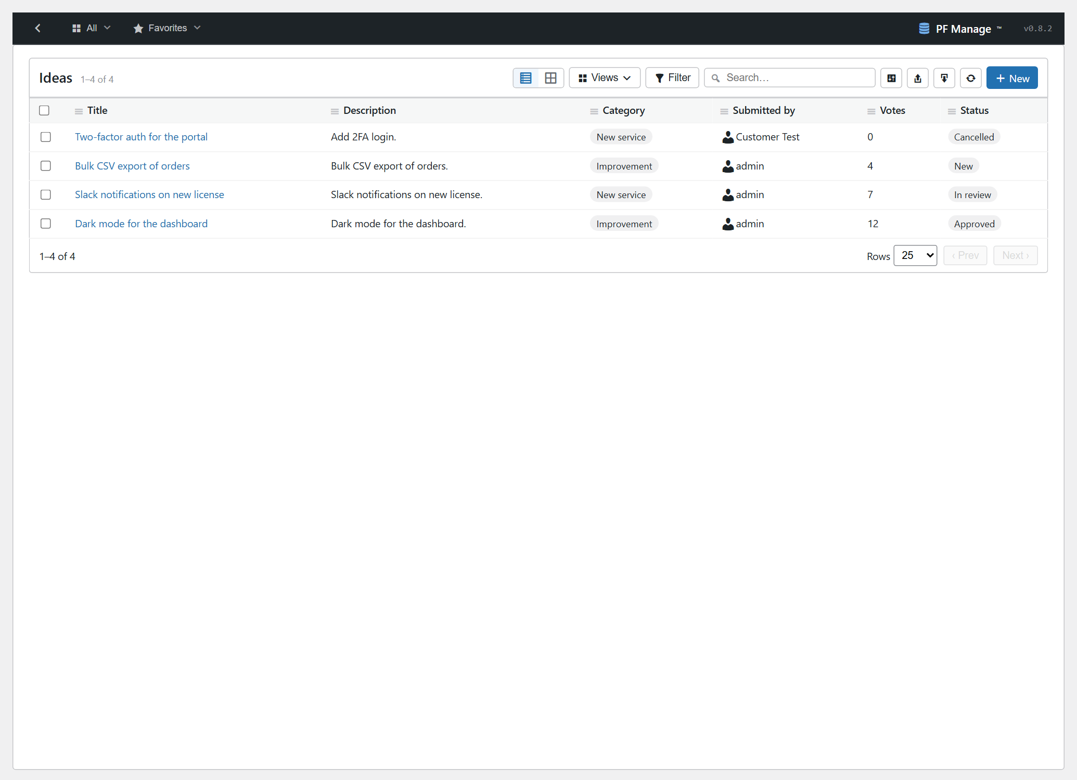Switch to grid view layout
The width and height of the screenshot is (1077, 780).
(x=550, y=78)
